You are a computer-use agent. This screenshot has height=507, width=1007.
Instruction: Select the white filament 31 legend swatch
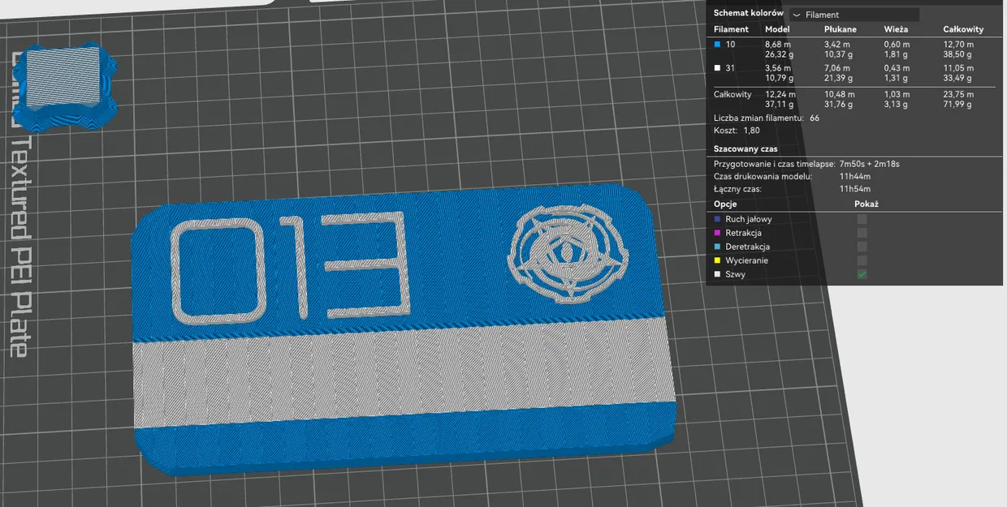(x=716, y=68)
